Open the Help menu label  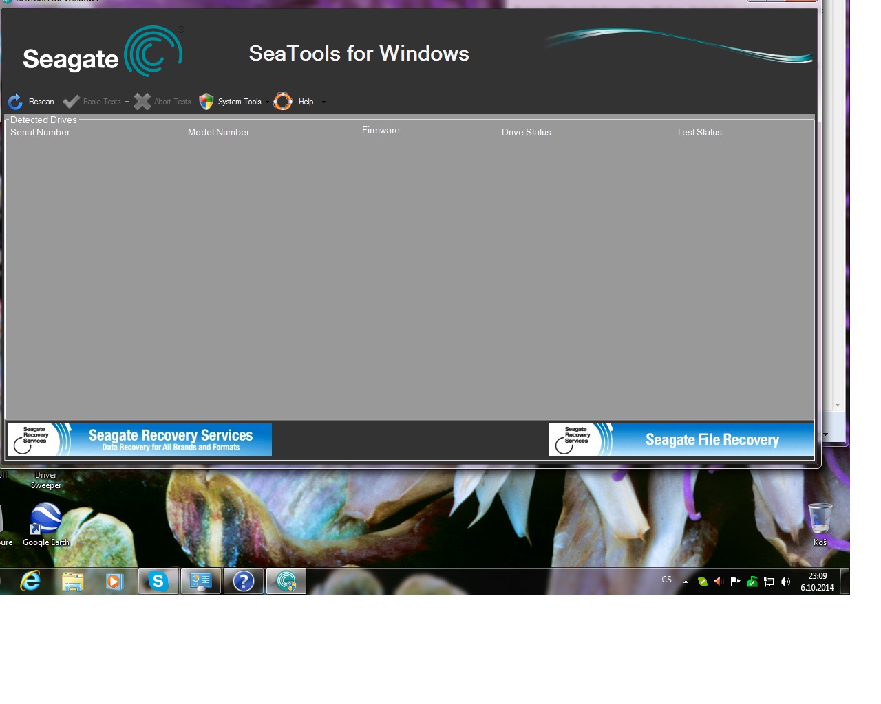click(306, 102)
